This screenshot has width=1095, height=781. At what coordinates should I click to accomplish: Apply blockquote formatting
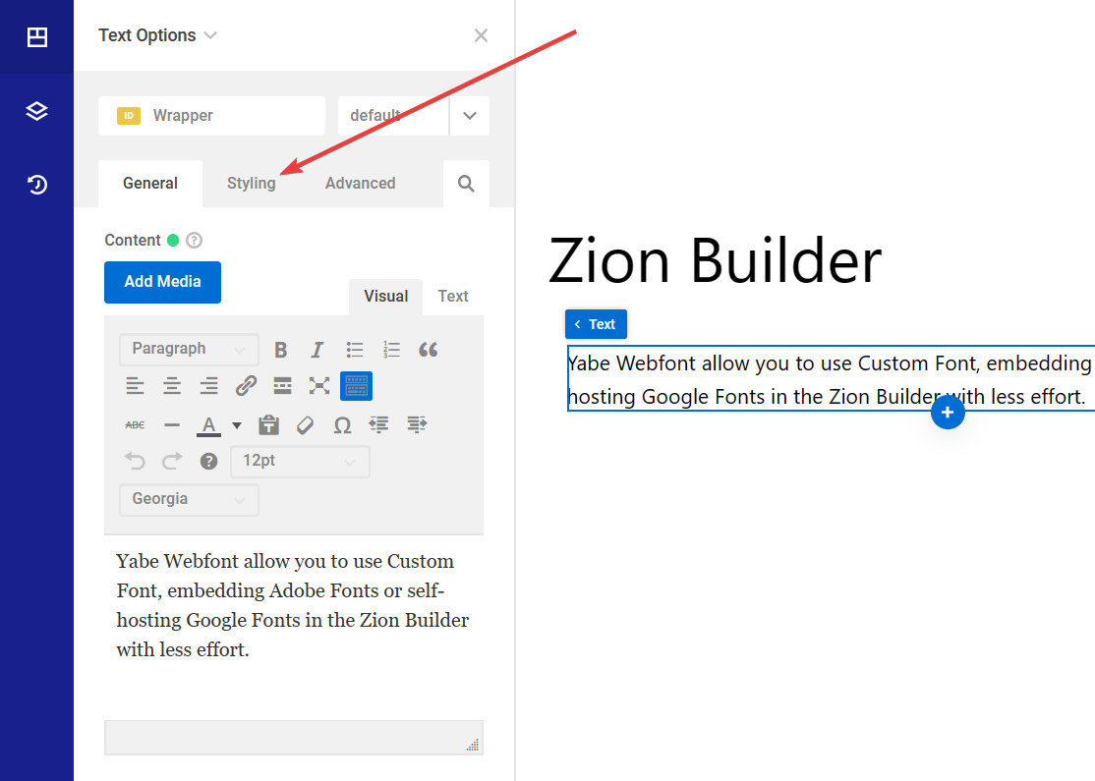pos(429,350)
